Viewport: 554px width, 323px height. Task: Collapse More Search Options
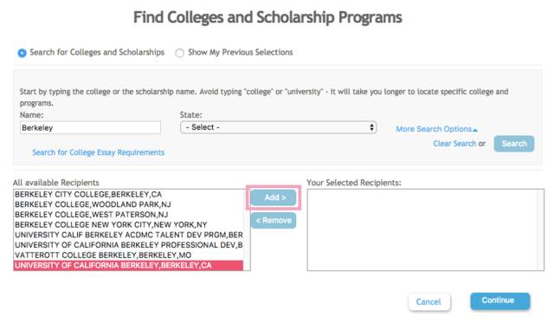(x=436, y=129)
